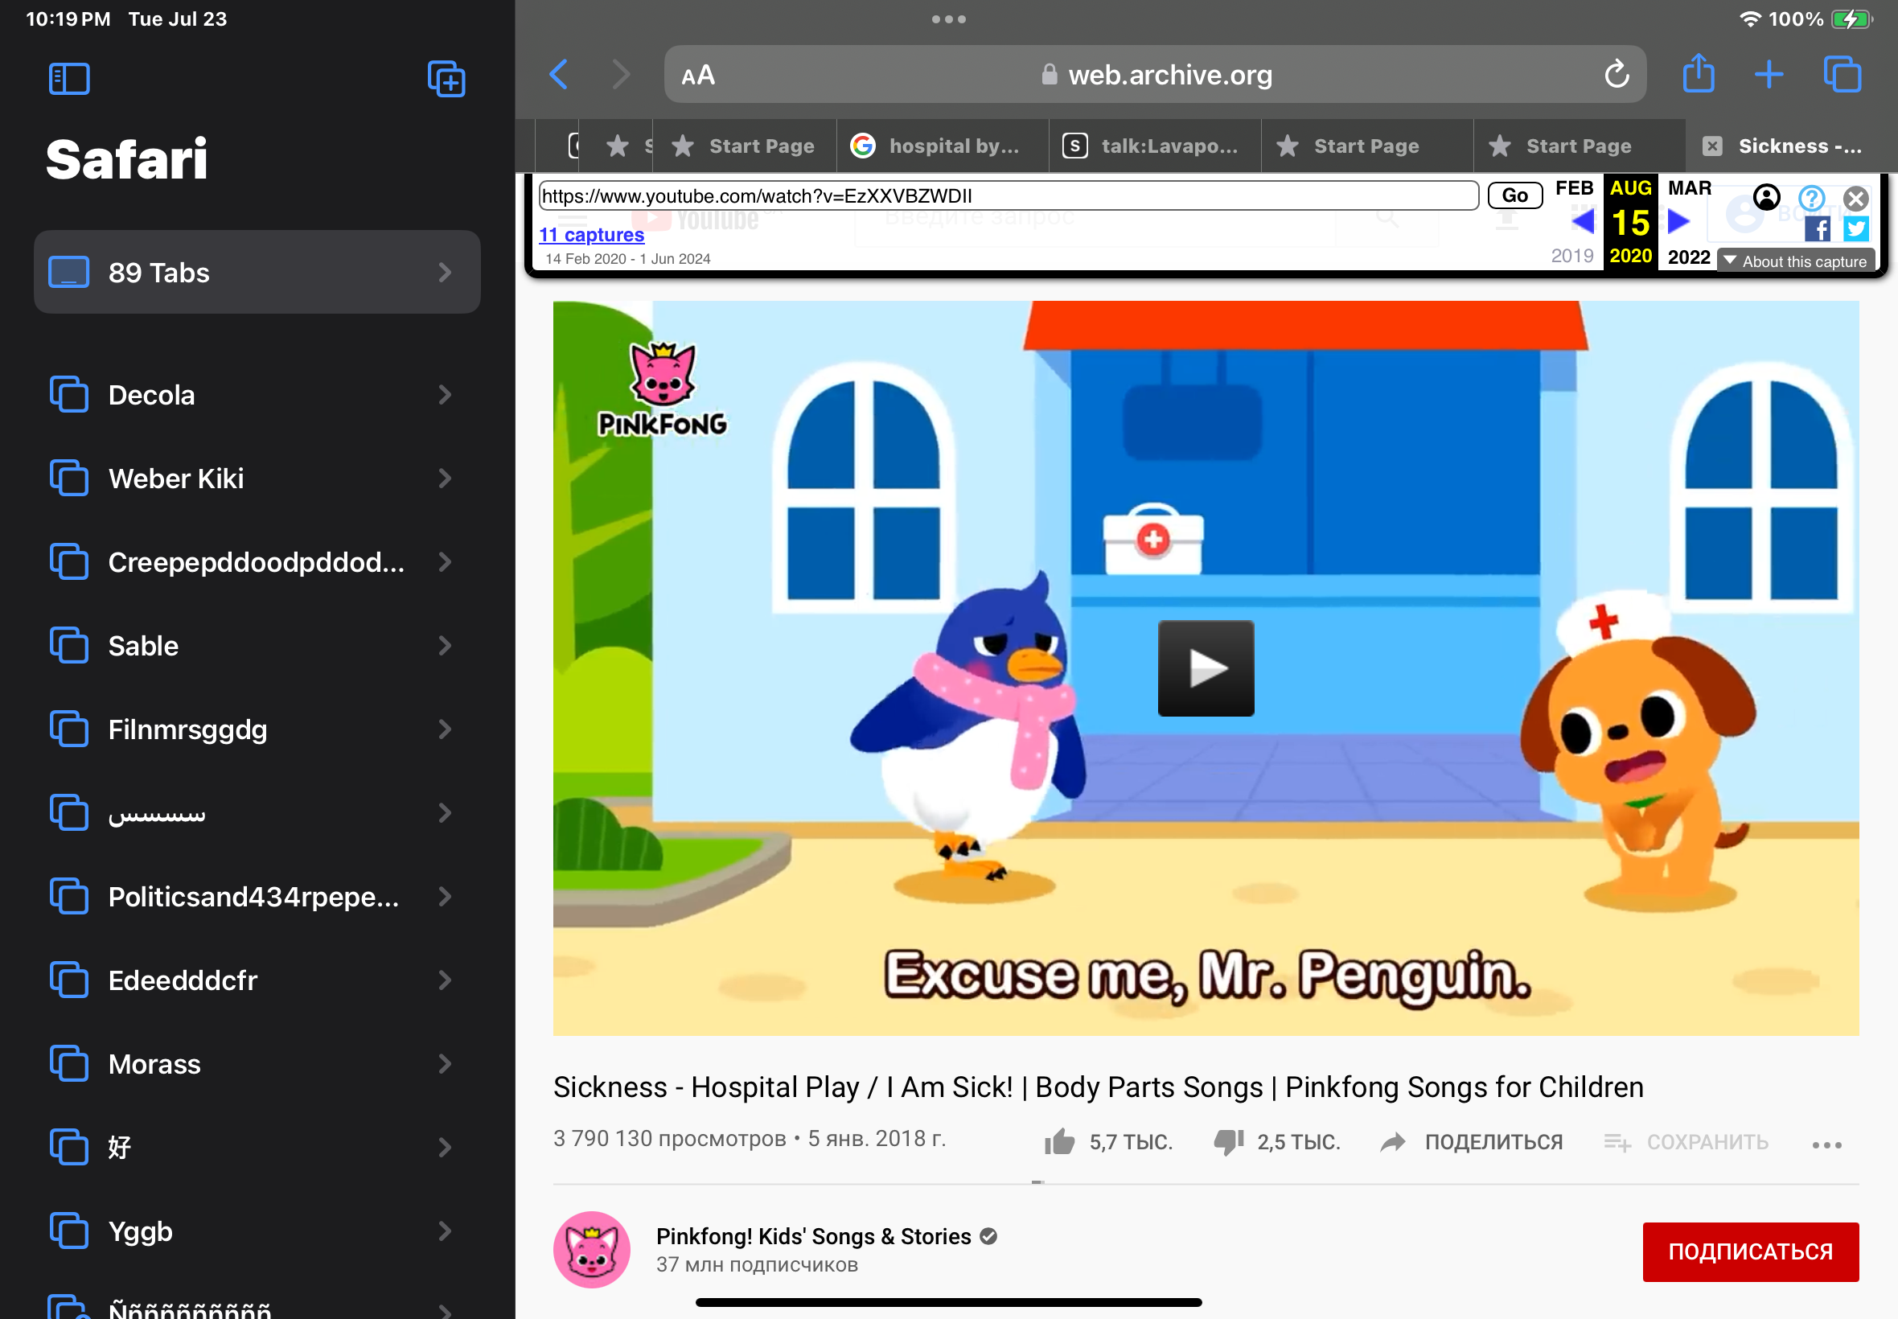Open the tab overview icon
This screenshot has height=1319, width=1898.
(1842, 74)
